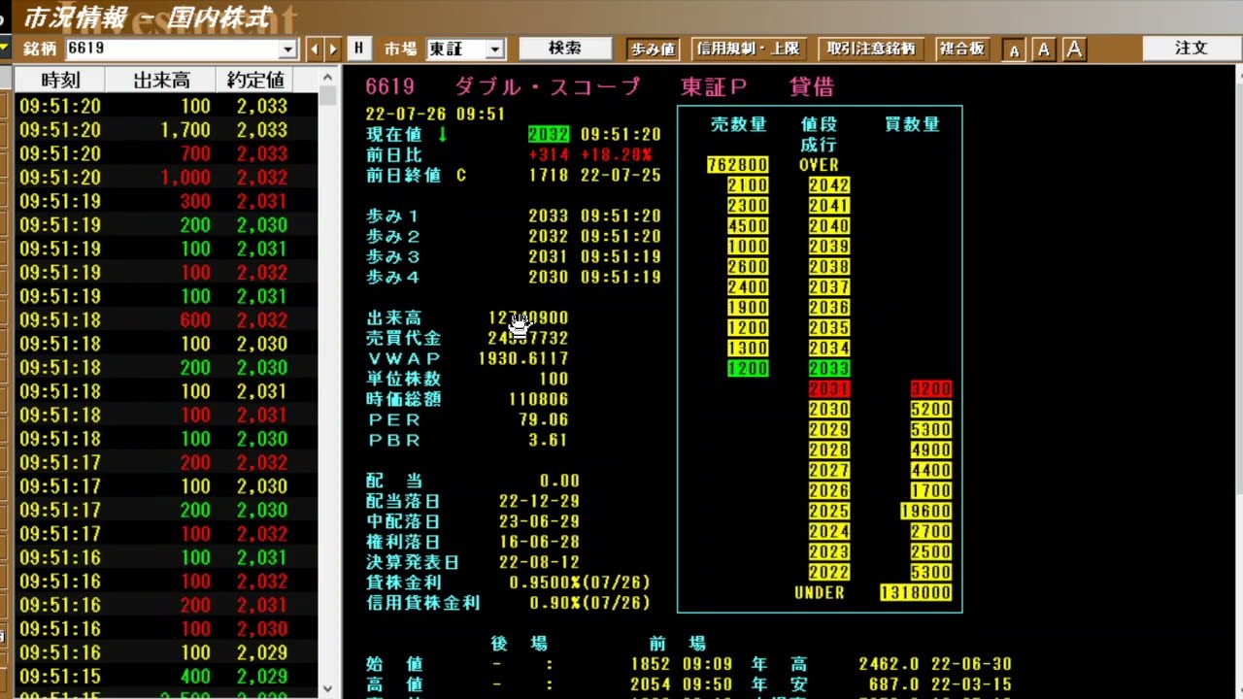Select the large font size A icon
Image resolution: width=1243 pixels, height=699 pixels.
click(1074, 50)
